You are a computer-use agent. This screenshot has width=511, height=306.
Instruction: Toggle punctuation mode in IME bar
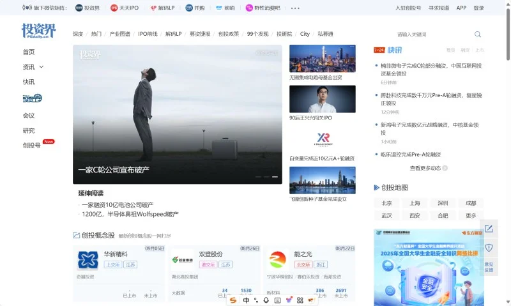coord(256,300)
